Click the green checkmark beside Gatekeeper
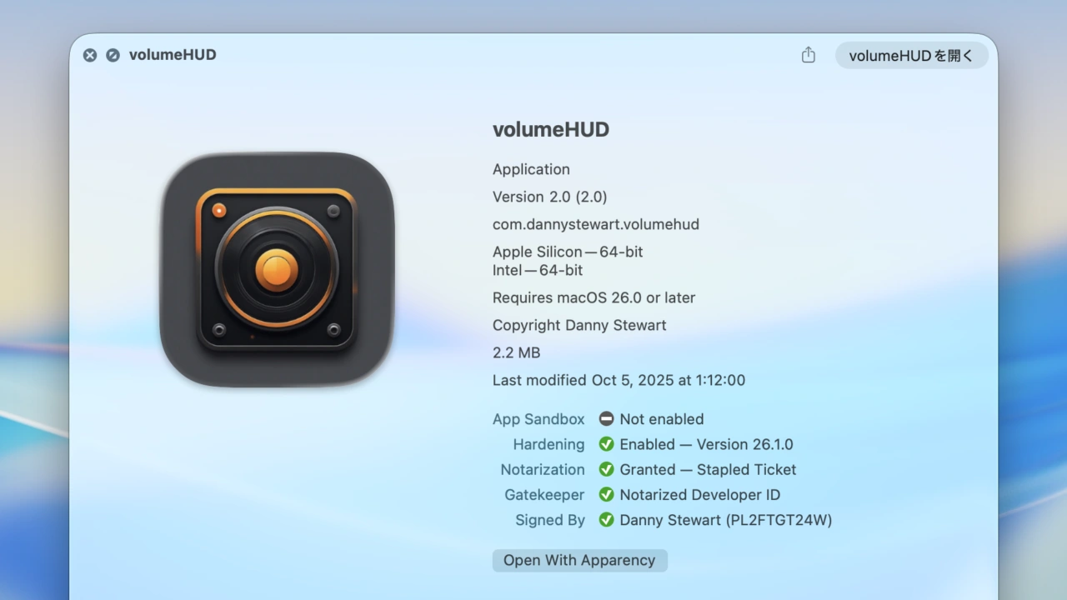Viewport: 1067px width, 600px height. point(606,494)
